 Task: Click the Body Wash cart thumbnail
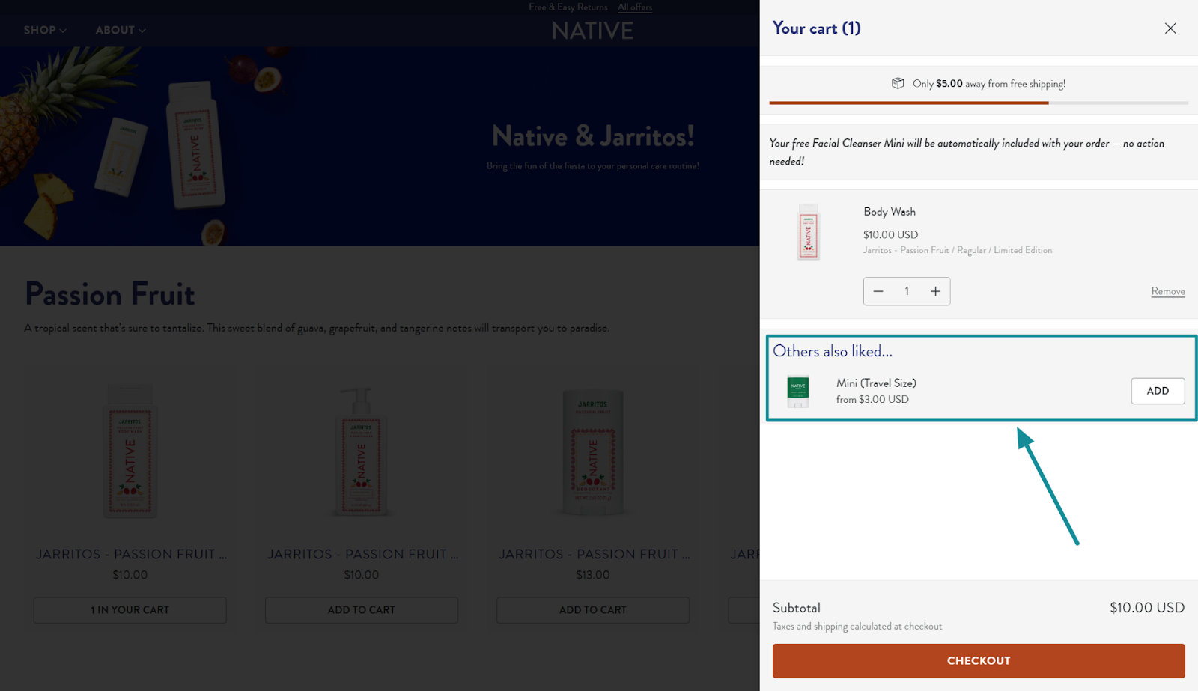click(809, 232)
